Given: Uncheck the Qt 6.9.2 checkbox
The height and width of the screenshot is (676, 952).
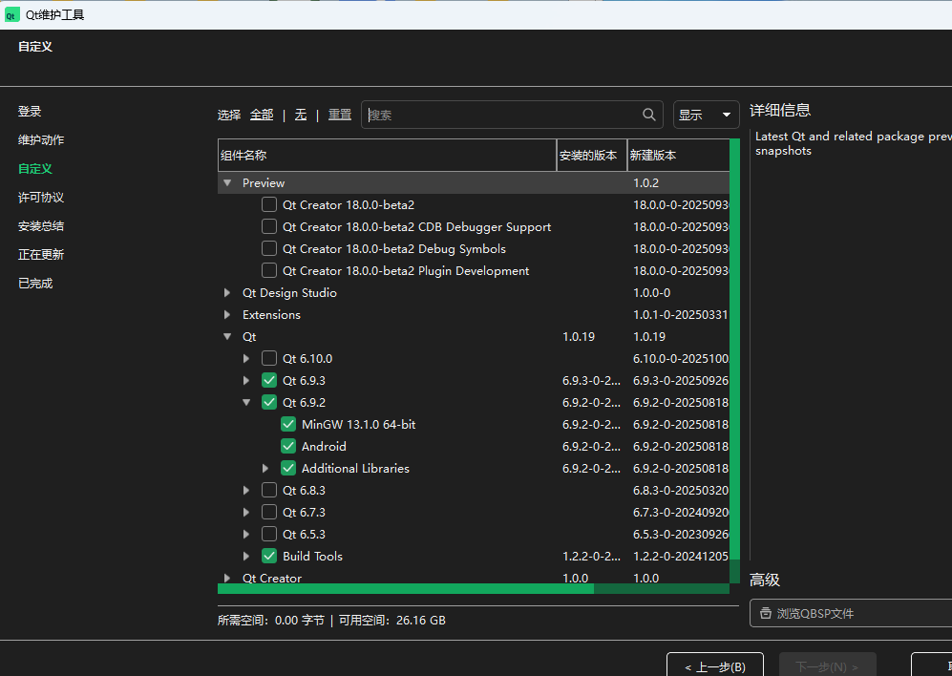Looking at the screenshot, I should coord(269,402).
